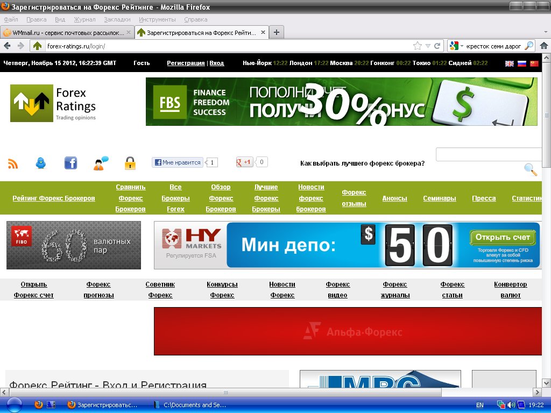The height and width of the screenshot is (413, 551).
Task: Click the magnifier in browser search box
Action: [x=529, y=46]
